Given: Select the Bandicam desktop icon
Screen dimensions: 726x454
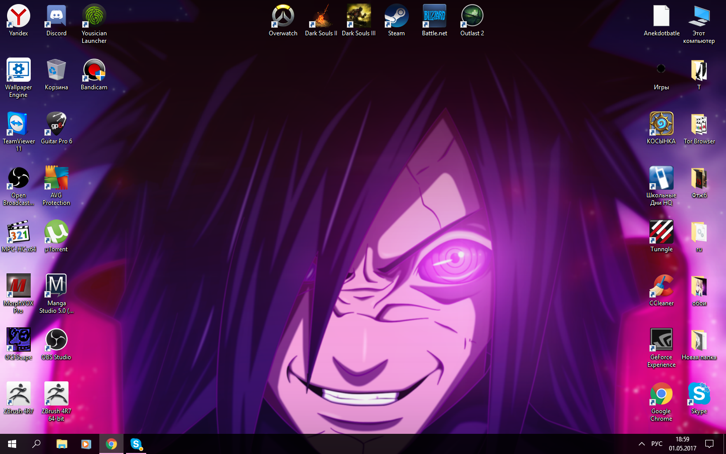Looking at the screenshot, I should (x=94, y=75).
